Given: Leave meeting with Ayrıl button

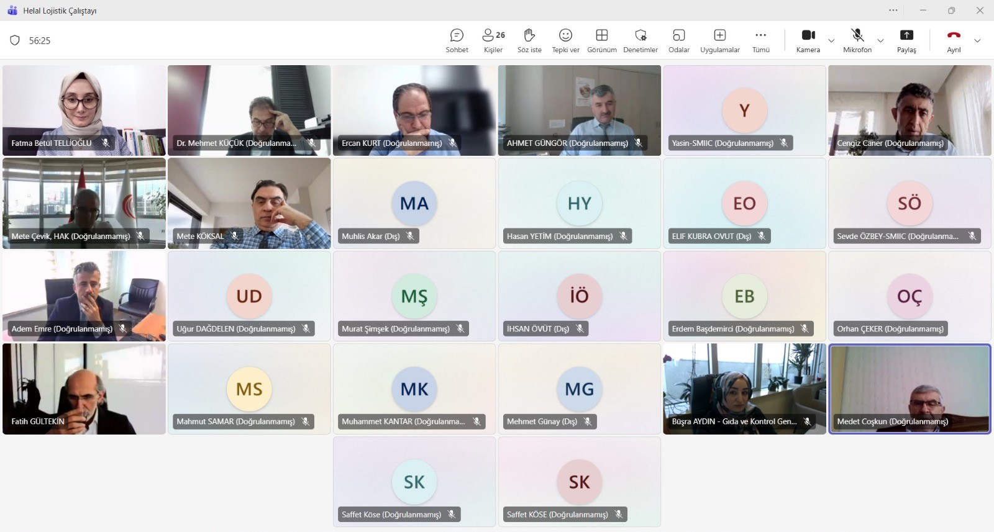Looking at the screenshot, I should [954, 40].
